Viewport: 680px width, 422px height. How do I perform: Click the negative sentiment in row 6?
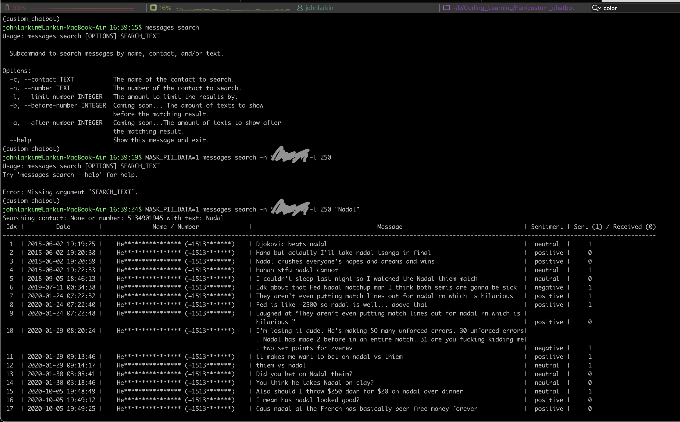[x=549, y=287]
